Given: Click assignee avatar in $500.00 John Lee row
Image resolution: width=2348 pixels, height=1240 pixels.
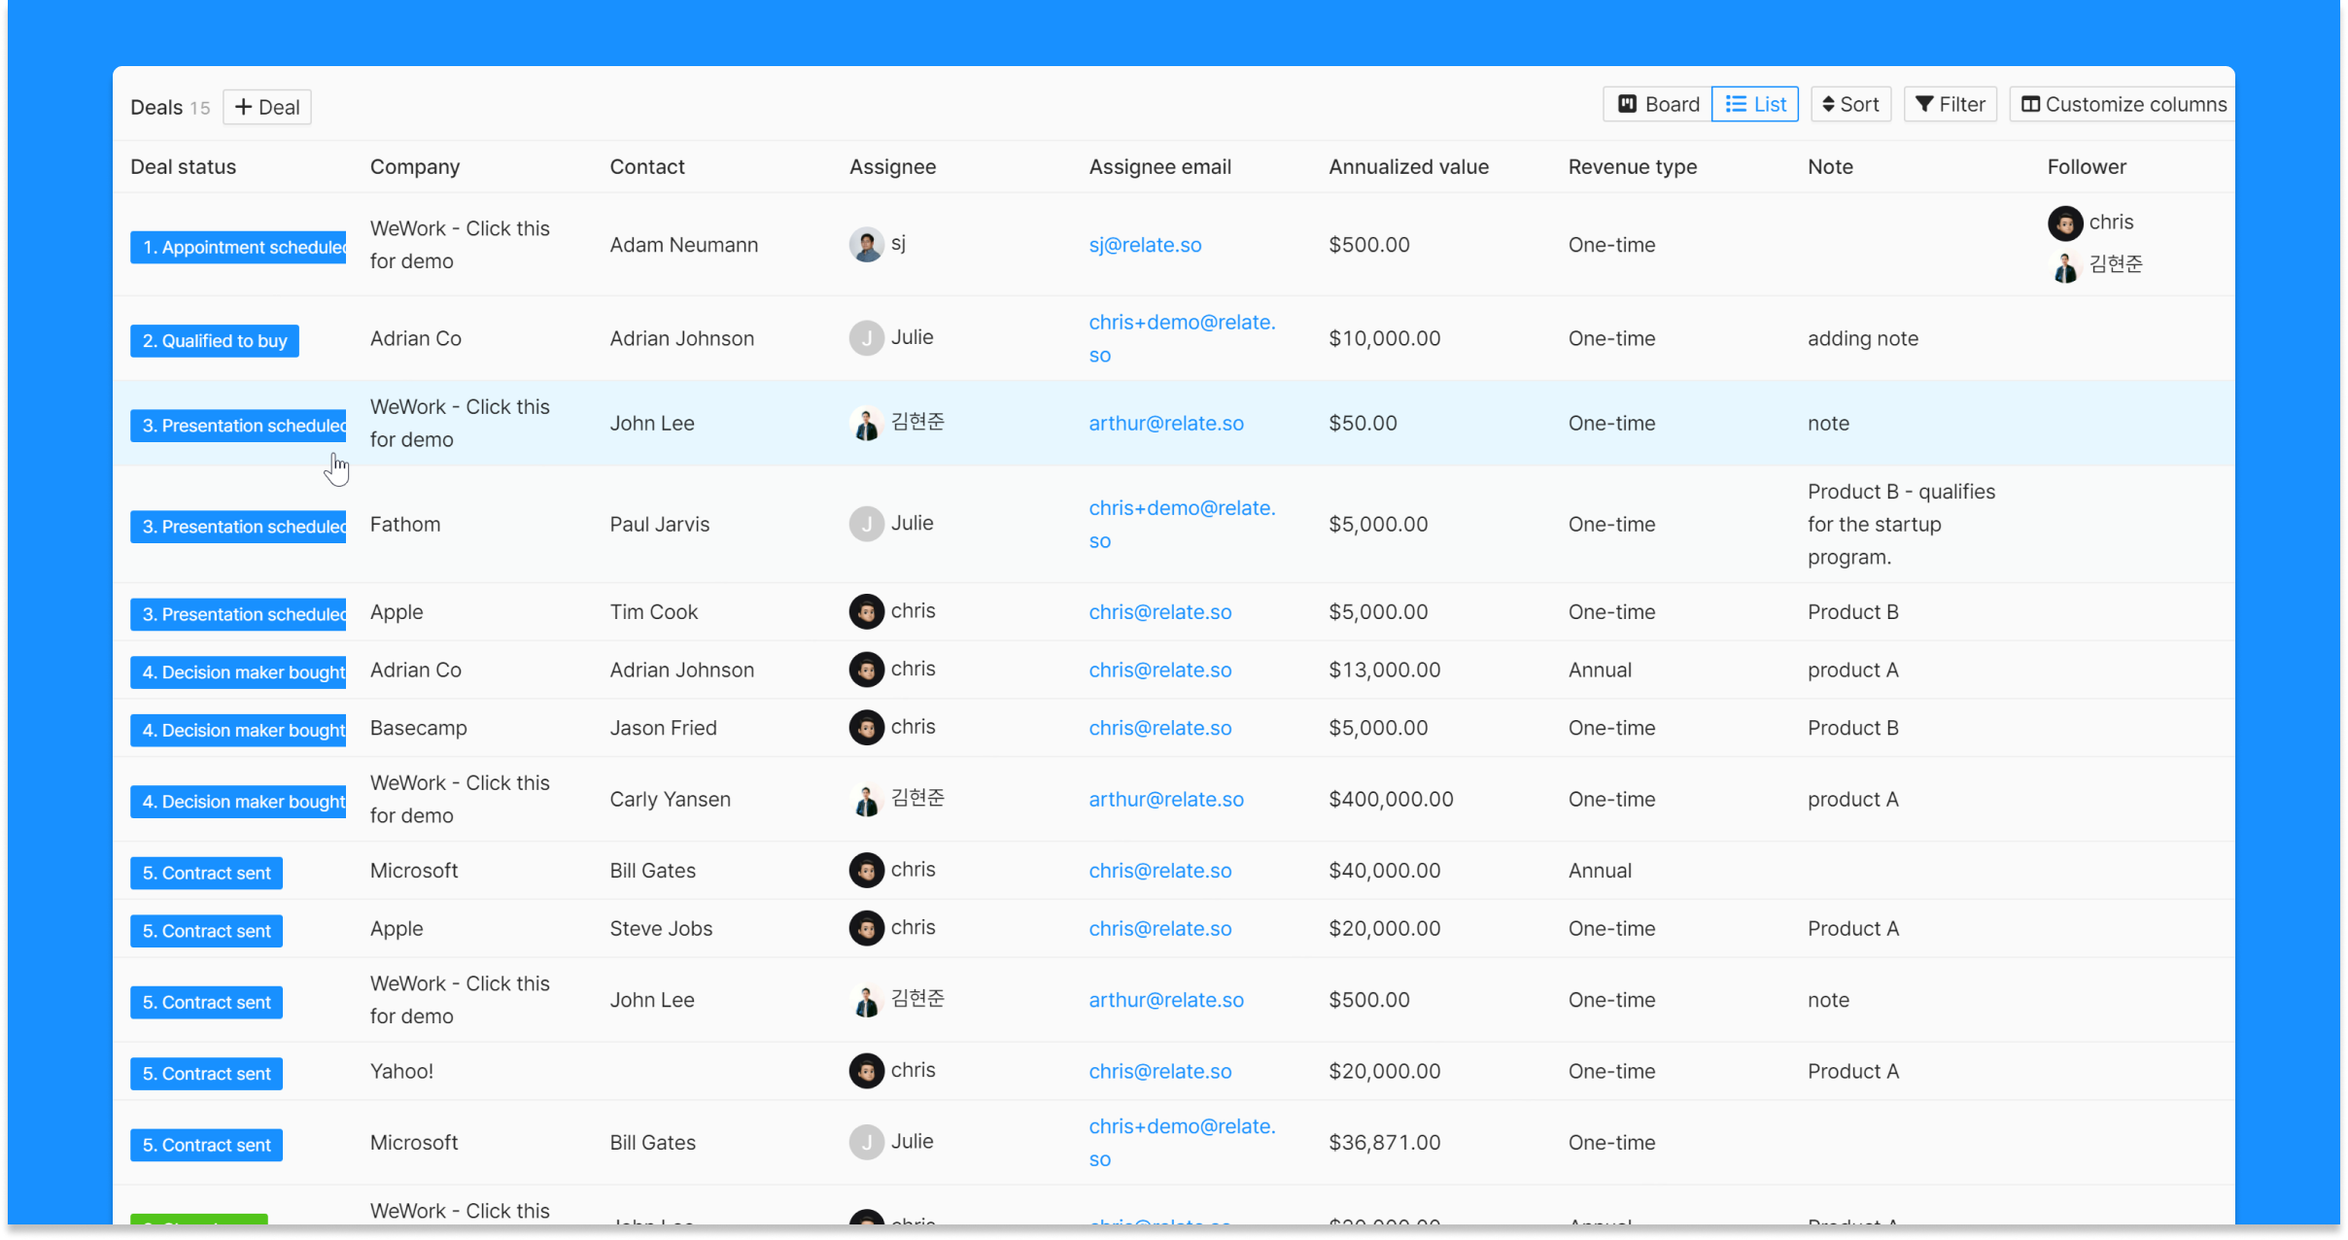Looking at the screenshot, I should click(x=866, y=1000).
